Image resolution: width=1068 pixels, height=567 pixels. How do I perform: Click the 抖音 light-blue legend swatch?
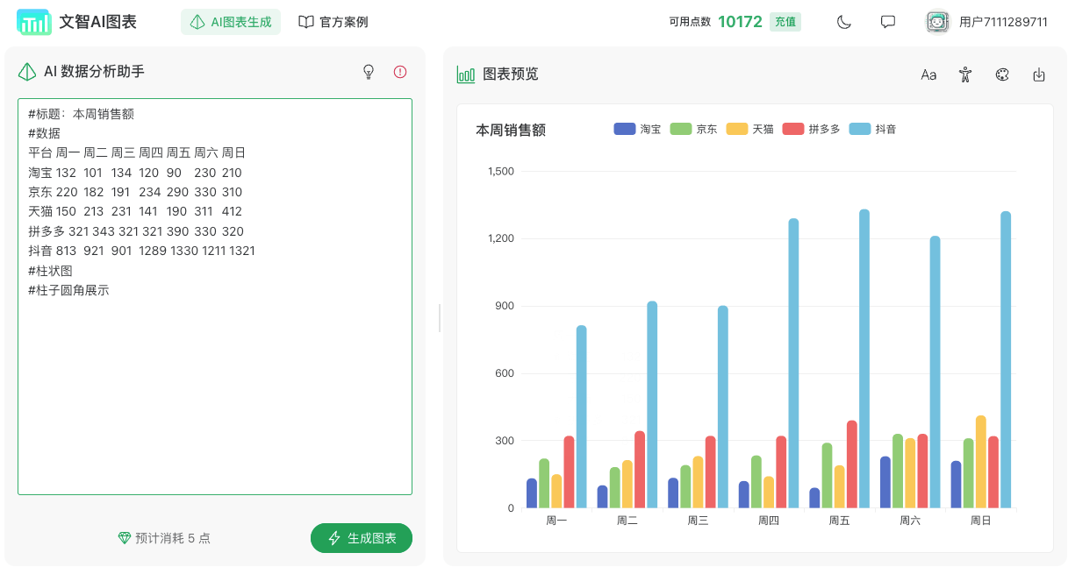pyautogui.click(x=859, y=129)
